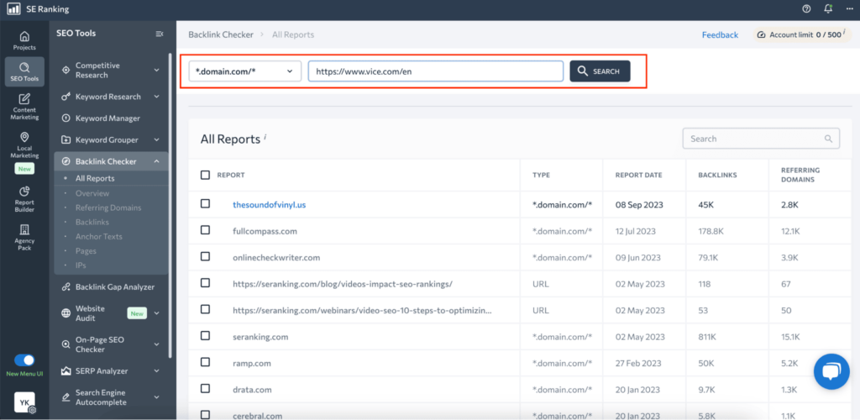Open notifications bell icon
Image resolution: width=860 pixels, height=420 pixels.
pyautogui.click(x=828, y=8)
